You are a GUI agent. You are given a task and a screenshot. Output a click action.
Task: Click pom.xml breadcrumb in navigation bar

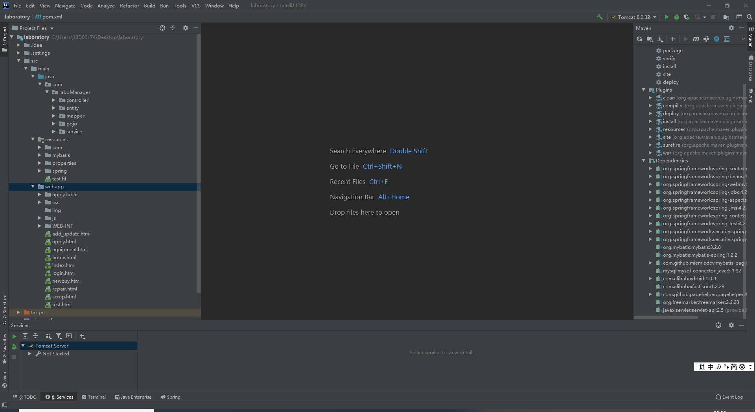pyautogui.click(x=49, y=17)
